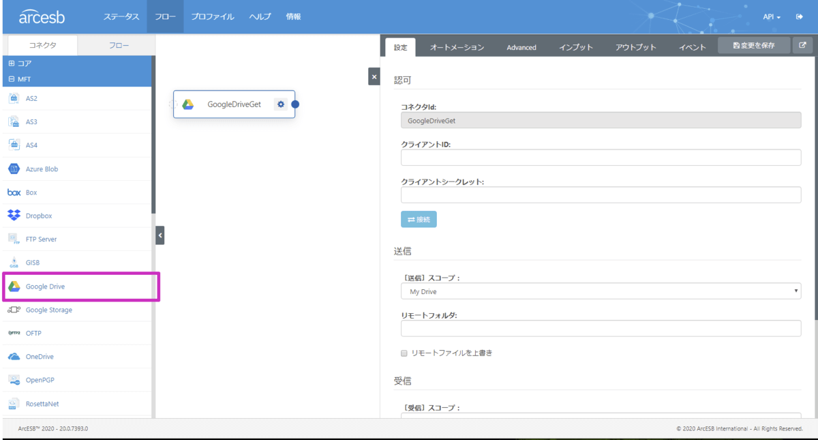Close the settings panel with X
The height and width of the screenshot is (440, 818).
pos(374,76)
